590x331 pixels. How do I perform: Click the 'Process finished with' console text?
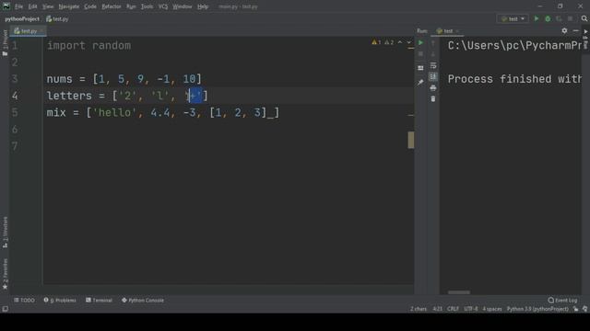514,79
